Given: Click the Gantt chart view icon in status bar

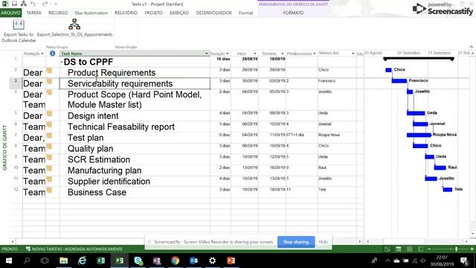Looking at the screenshot, I should [x=387, y=249].
